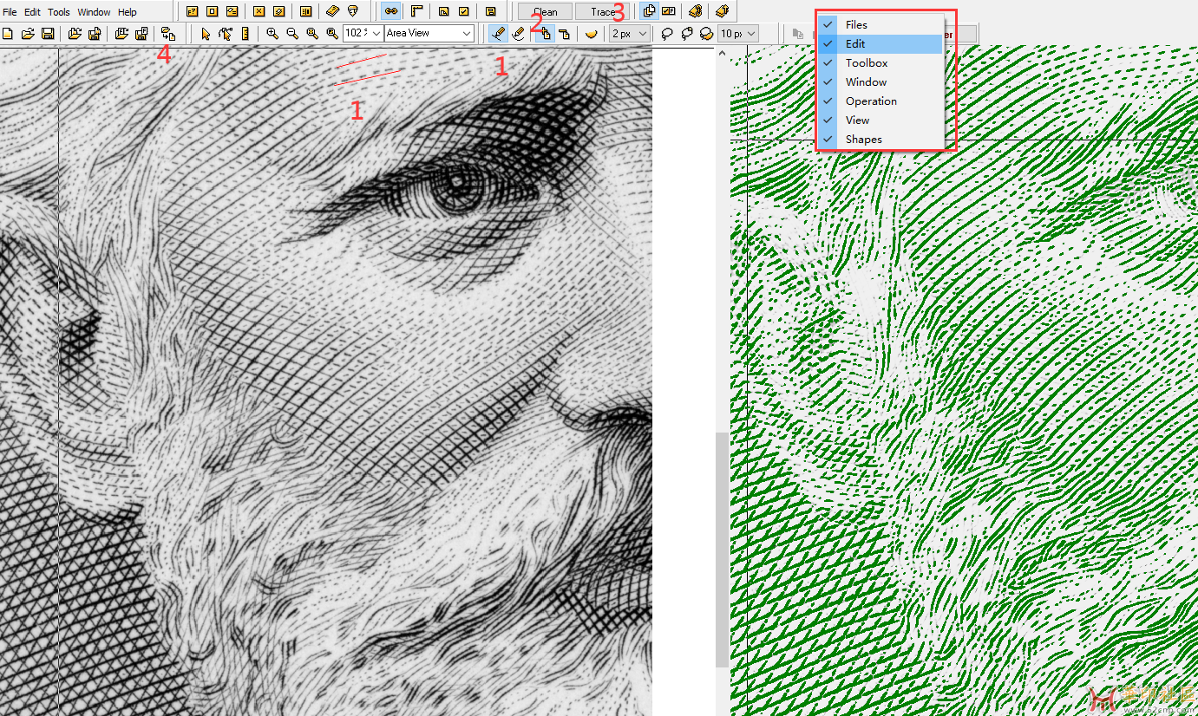Open the Tools menu

(59, 12)
